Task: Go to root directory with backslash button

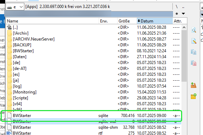Action: (x=177, y=7)
